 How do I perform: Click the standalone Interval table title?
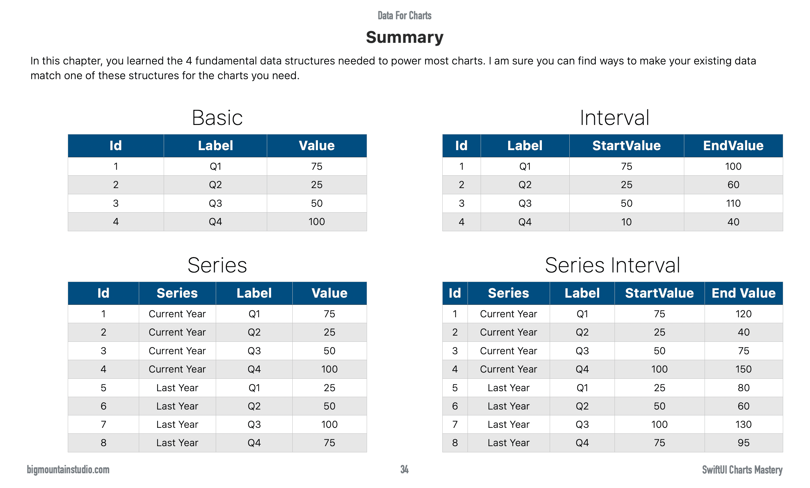[614, 117]
